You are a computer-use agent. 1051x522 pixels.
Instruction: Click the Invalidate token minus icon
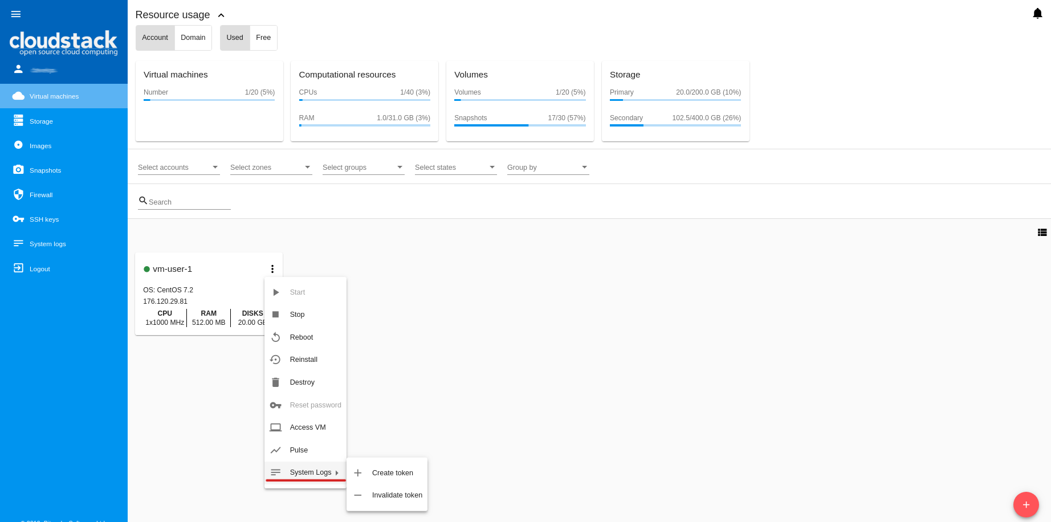358,495
